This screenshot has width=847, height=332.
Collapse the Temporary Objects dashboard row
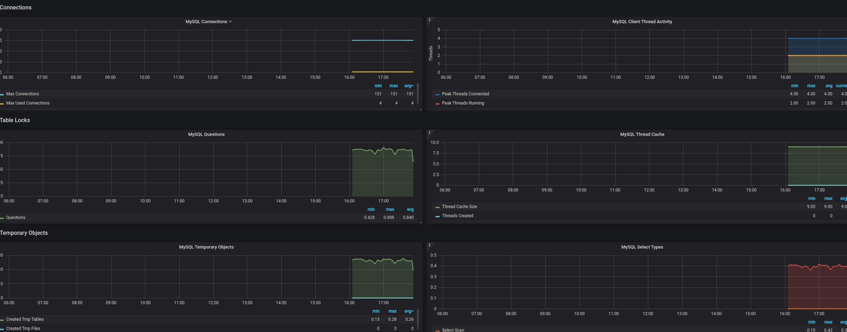point(24,233)
